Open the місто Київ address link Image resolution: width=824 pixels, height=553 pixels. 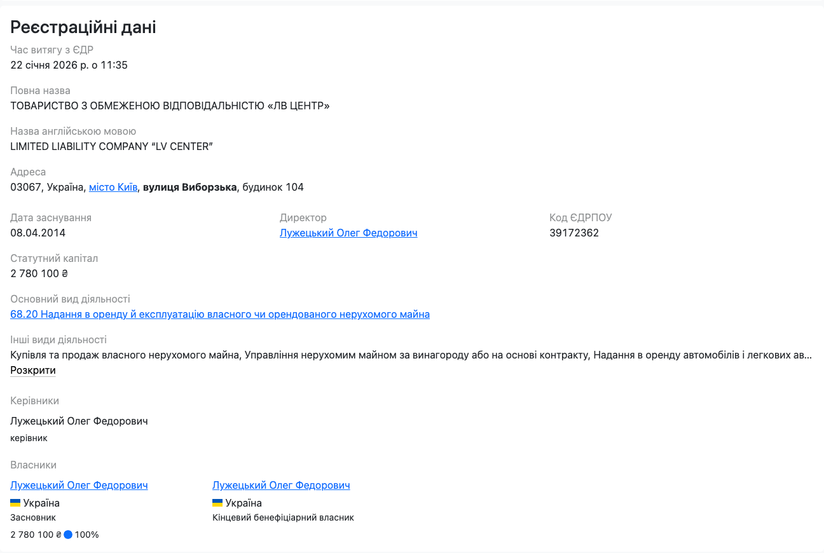(113, 188)
